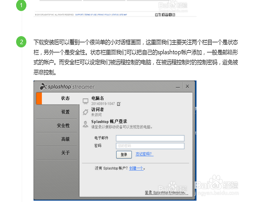The height and width of the screenshot is (202, 253).
Task: Open the SITE MAP footer link
Action: [x=123, y=15]
